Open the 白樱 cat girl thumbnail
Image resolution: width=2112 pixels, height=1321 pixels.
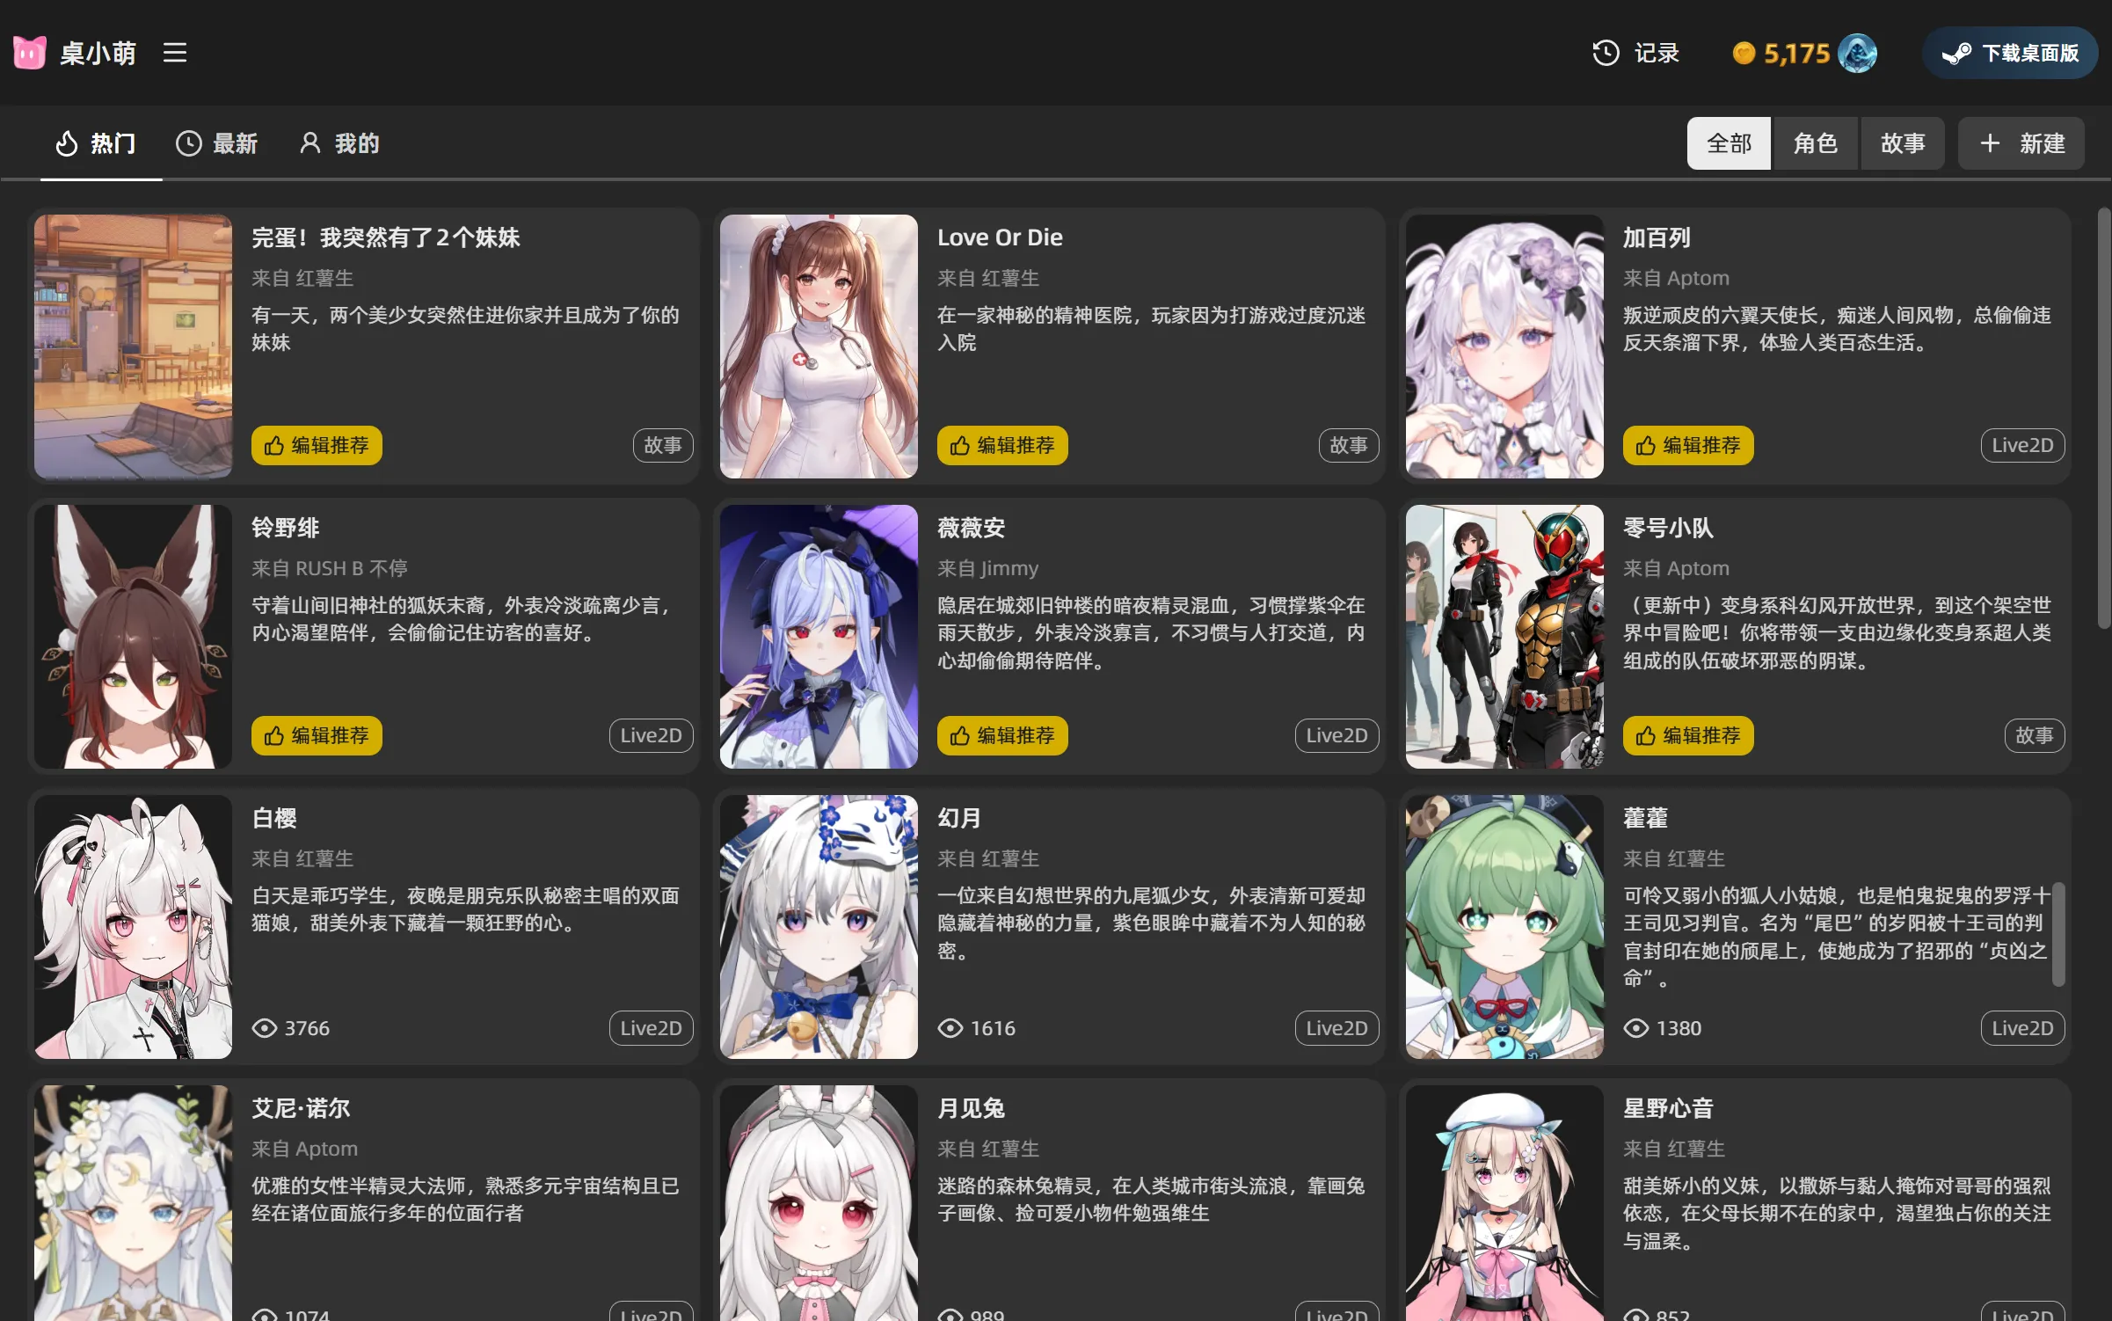[134, 927]
